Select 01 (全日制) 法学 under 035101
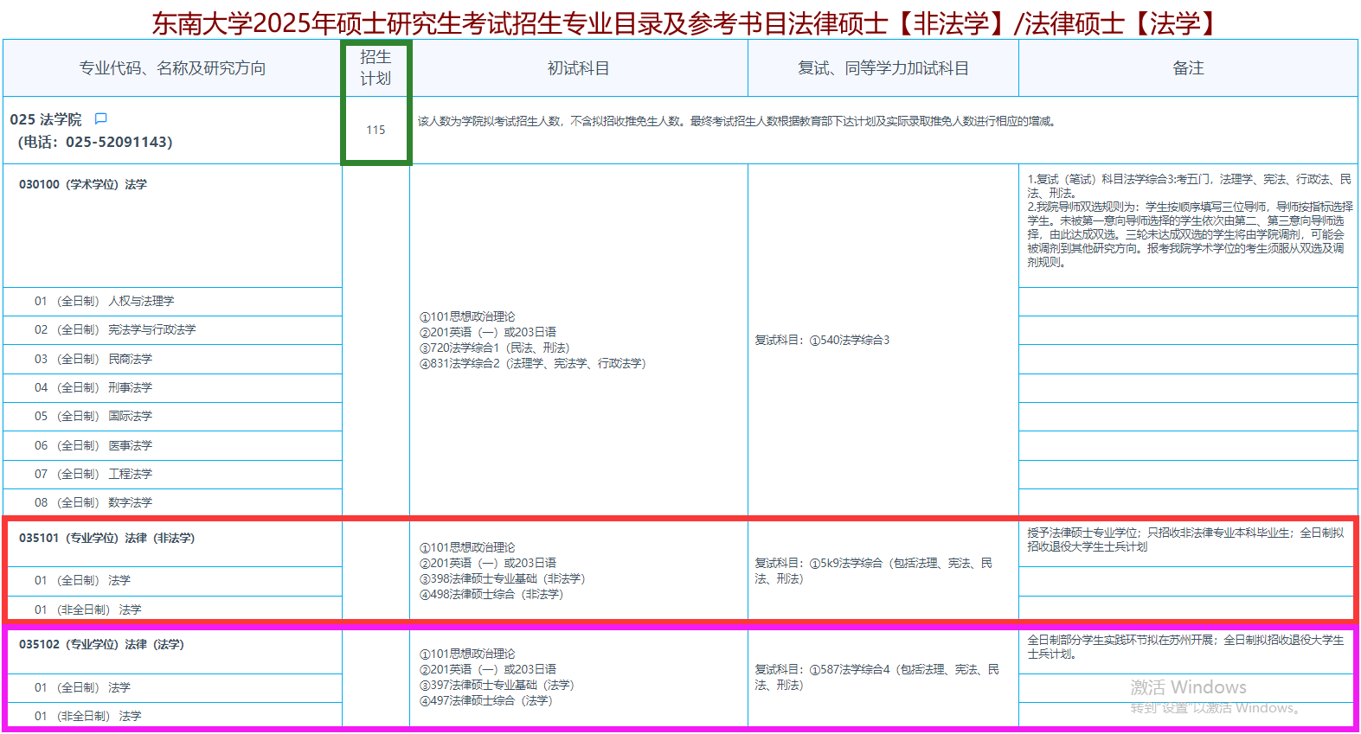The height and width of the screenshot is (734, 1361). (82, 580)
